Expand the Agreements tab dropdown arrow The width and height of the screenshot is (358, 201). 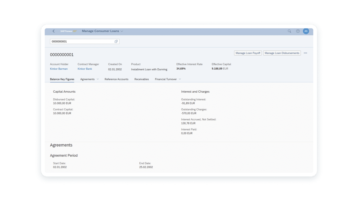pos(98,79)
